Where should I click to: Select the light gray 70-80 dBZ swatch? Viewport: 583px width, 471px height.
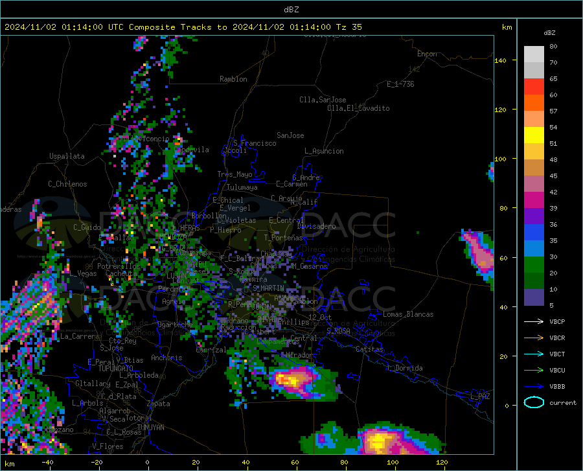tap(534, 54)
